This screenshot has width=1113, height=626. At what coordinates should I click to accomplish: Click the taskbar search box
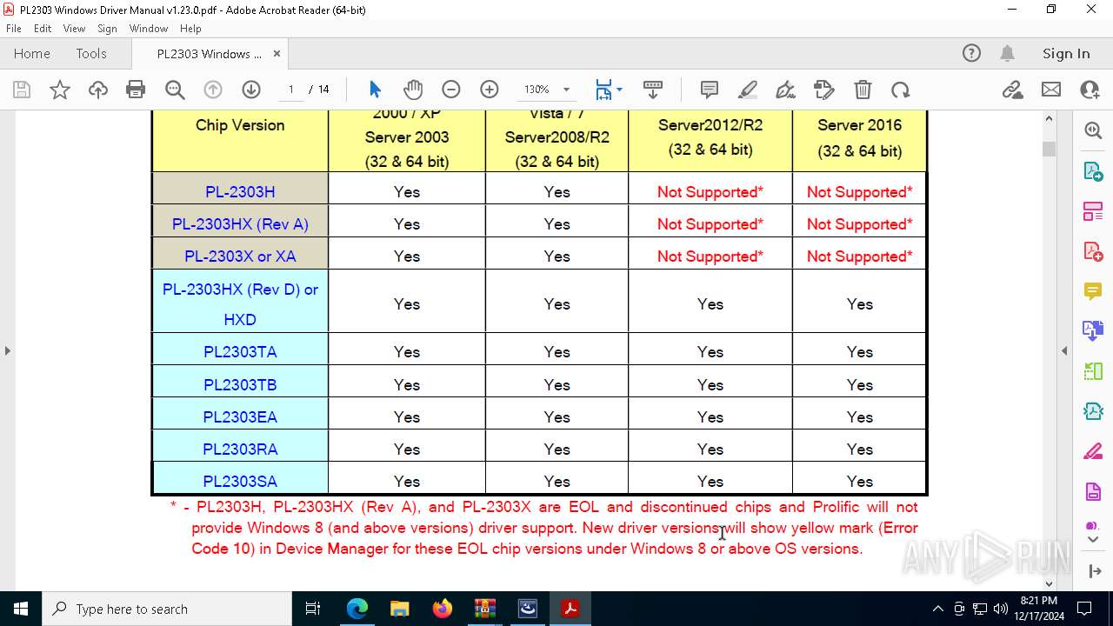click(x=167, y=609)
